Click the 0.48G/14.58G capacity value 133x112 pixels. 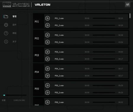[x=19, y=100]
